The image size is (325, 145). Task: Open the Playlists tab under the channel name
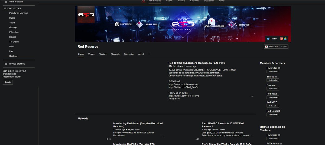[103, 54]
